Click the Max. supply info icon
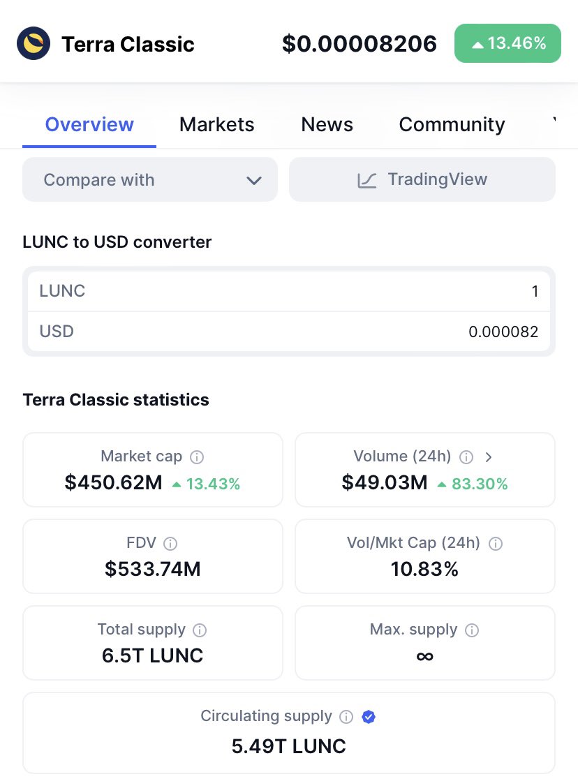The height and width of the screenshot is (779, 578). pos(472,630)
